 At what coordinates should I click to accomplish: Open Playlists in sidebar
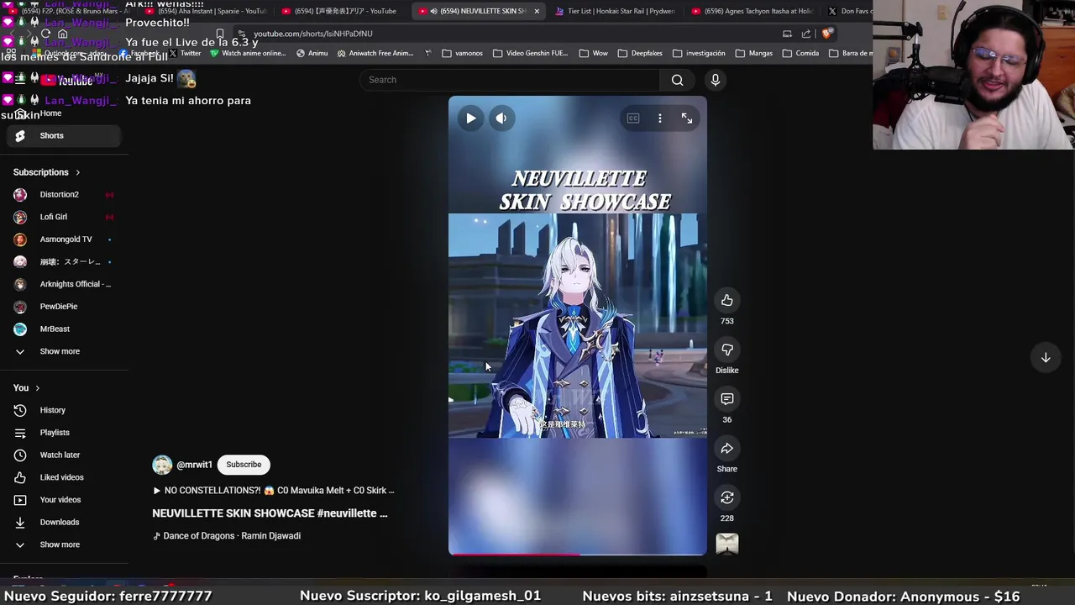(x=64, y=433)
